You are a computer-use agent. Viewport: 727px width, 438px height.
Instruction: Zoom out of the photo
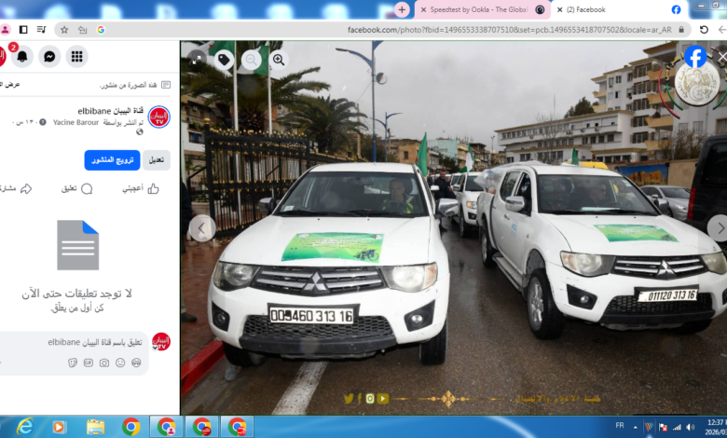click(x=251, y=60)
